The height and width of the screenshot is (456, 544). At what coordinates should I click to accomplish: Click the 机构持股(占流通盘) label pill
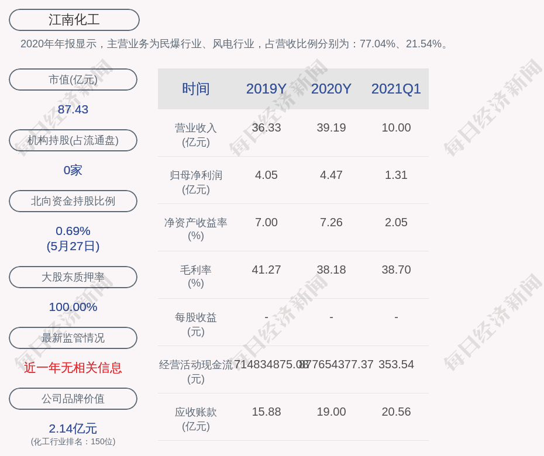click(73, 140)
